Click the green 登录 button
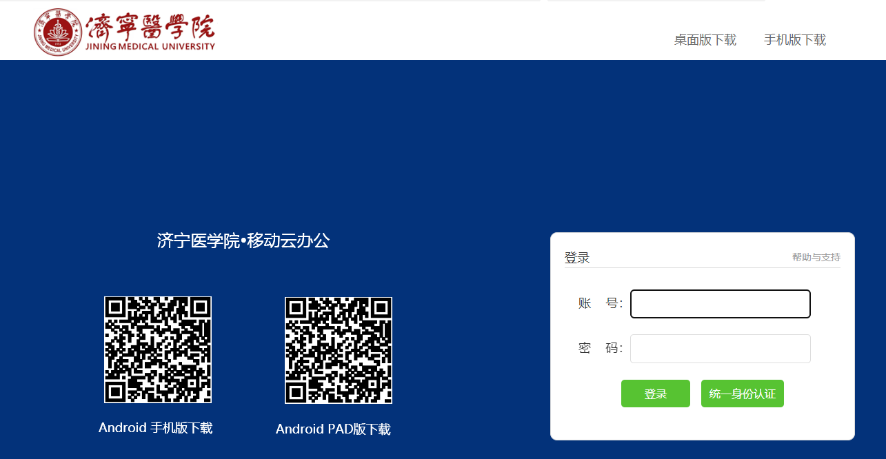The height and width of the screenshot is (459, 886). [656, 394]
